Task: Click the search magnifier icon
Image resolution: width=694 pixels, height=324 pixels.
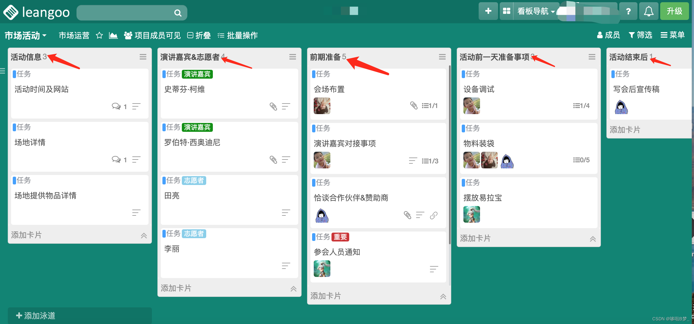Action: click(178, 13)
